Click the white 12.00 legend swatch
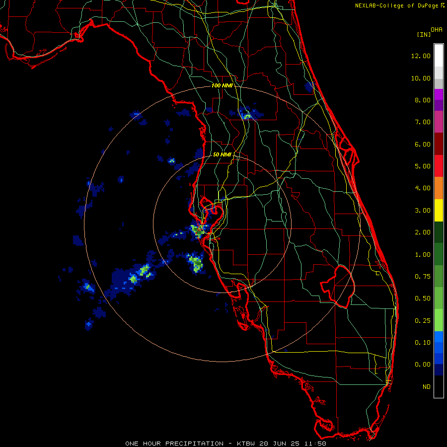This screenshot has height=447, width=447. (439, 56)
